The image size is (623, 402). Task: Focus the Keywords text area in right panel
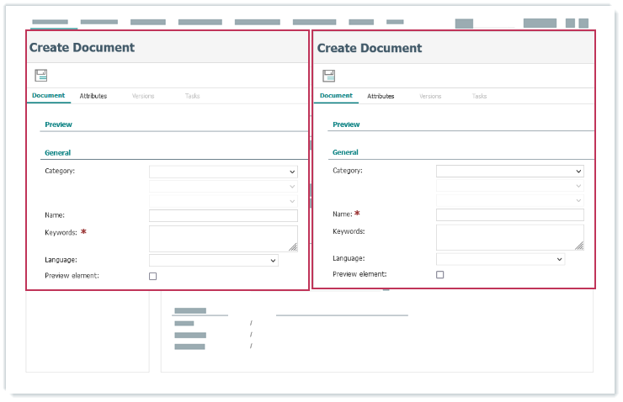coord(508,237)
